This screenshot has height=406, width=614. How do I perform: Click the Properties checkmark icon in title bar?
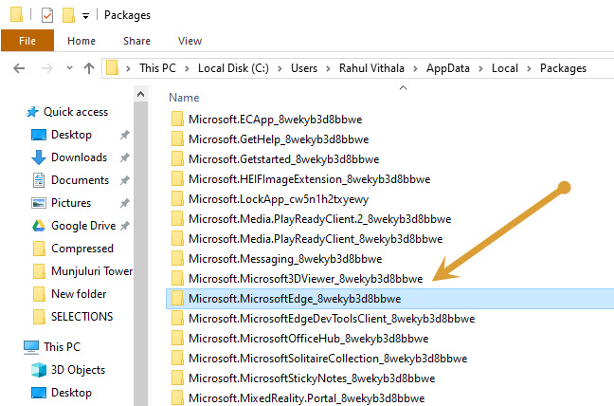(47, 15)
